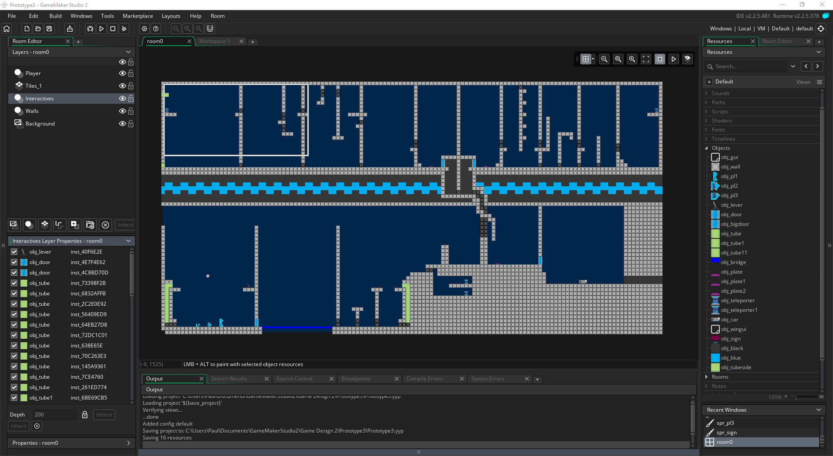Viewport: 833px width, 456px height.
Task: Click the Debug bug icon in toolbar
Action: (90, 29)
